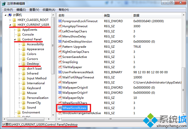
Task: Click the binary icon beside UserPreferencesMask
Action: [x=60, y=72]
